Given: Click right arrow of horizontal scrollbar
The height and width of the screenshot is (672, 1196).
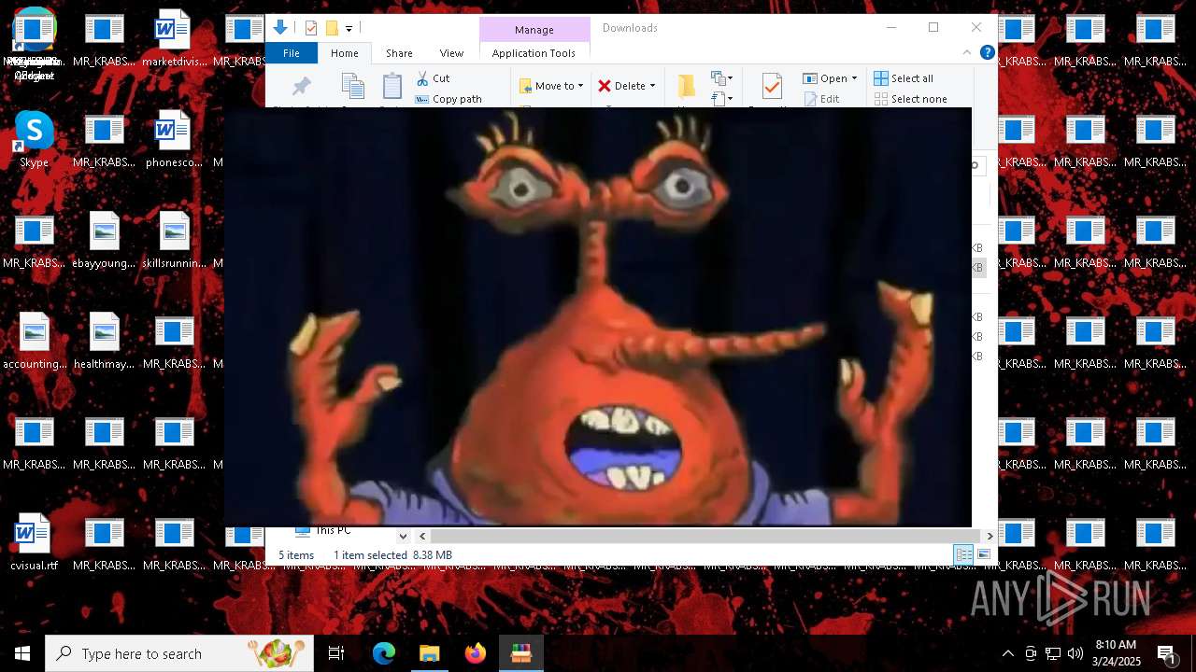Looking at the screenshot, I should pyautogui.click(x=990, y=536).
